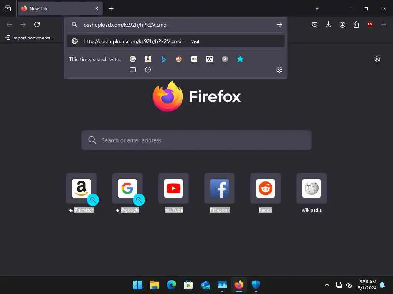393x294 pixels.
Task: Launch Microsoft Edge from the taskbar
Action: pos(172,285)
